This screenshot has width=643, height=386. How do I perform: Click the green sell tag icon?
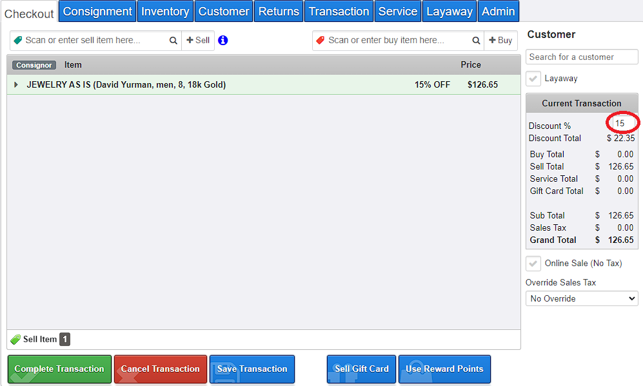[17, 40]
